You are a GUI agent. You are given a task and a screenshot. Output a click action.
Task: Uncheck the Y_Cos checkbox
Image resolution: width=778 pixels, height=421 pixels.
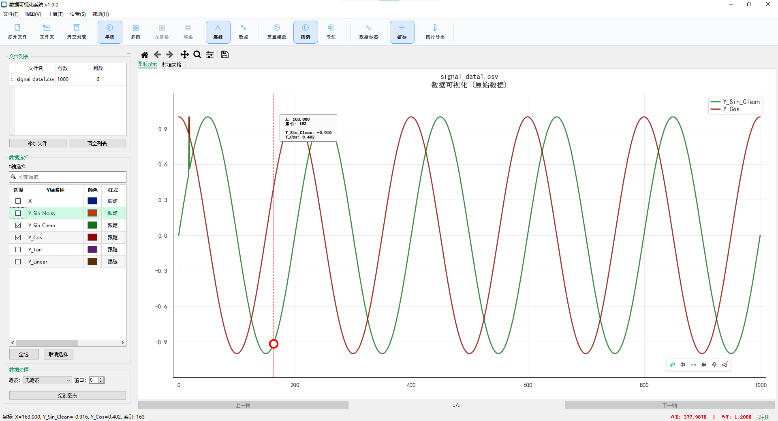pyautogui.click(x=18, y=238)
